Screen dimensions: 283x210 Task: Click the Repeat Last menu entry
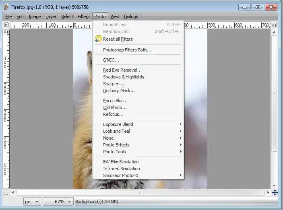(x=138, y=25)
